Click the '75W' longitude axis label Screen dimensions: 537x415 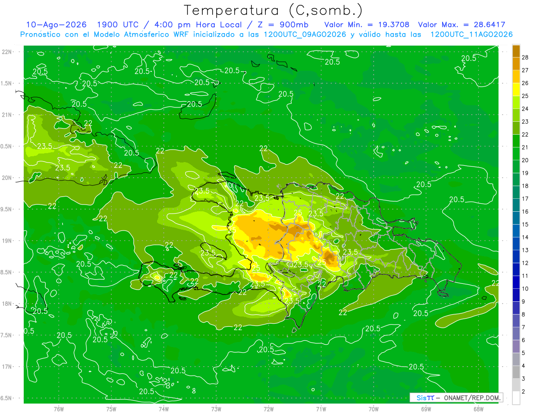tap(111, 409)
